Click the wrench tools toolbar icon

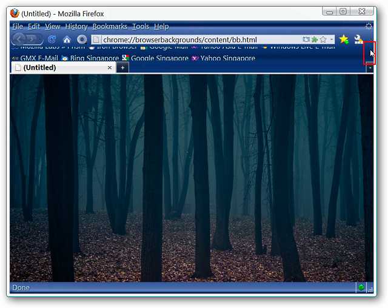click(x=358, y=39)
